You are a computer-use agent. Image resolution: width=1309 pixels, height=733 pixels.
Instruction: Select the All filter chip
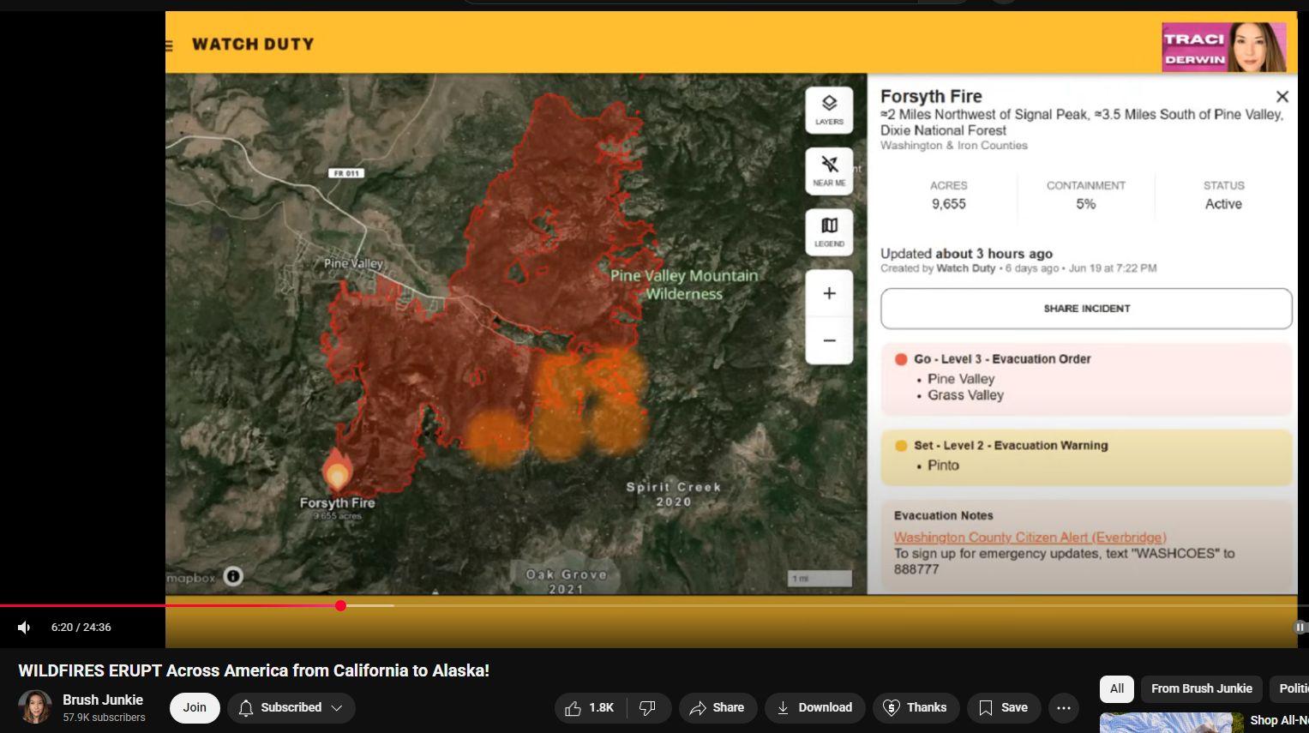pos(1117,689)
